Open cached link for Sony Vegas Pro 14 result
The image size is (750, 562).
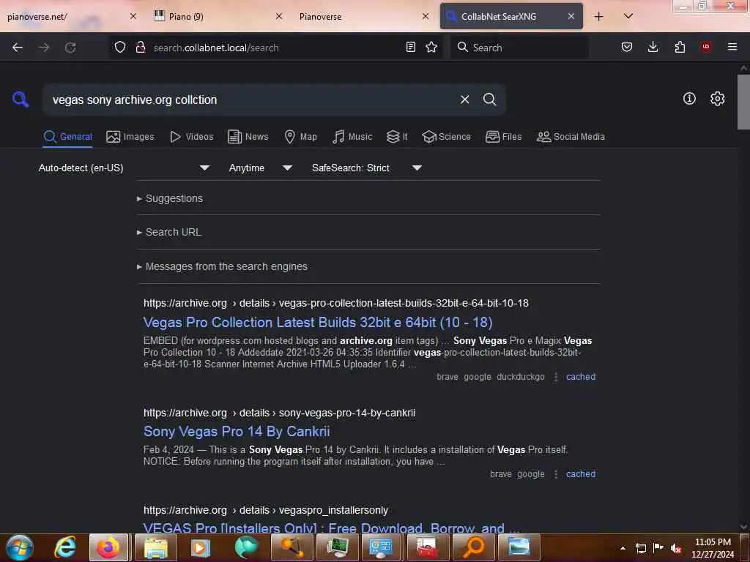click(x=581, y=474)
